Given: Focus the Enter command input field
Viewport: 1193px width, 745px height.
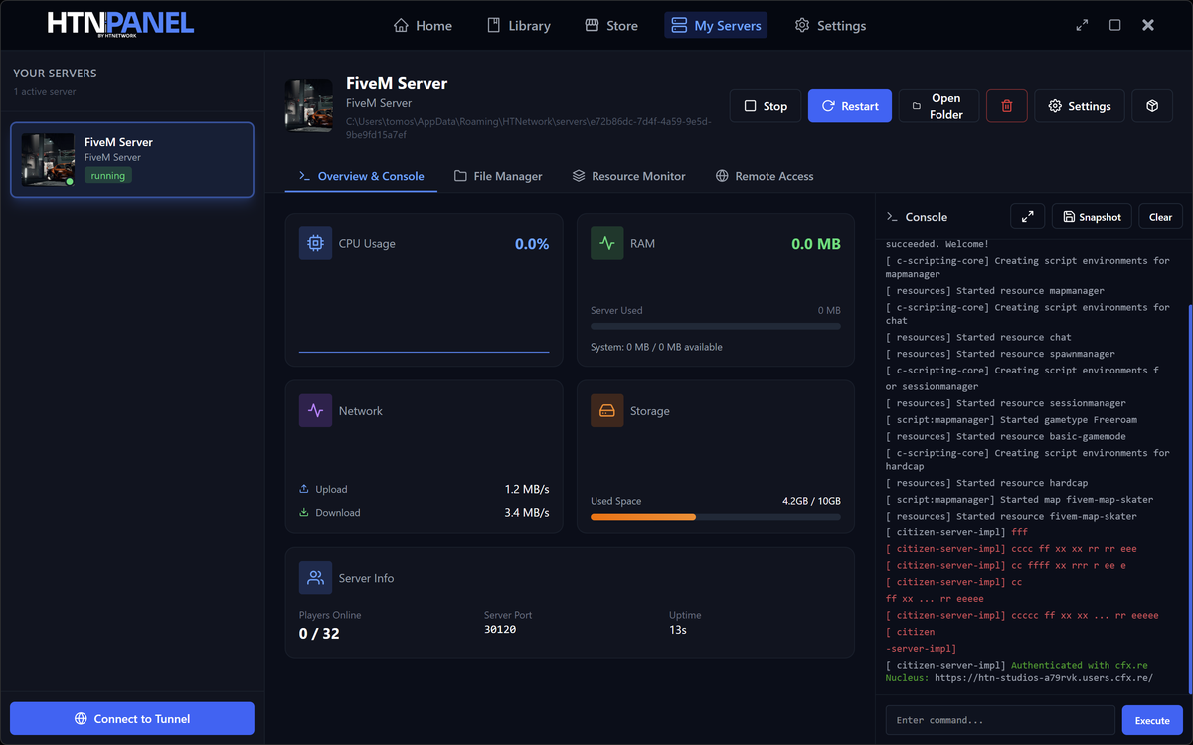Looking at the screenshot, I should (1000, 720).
